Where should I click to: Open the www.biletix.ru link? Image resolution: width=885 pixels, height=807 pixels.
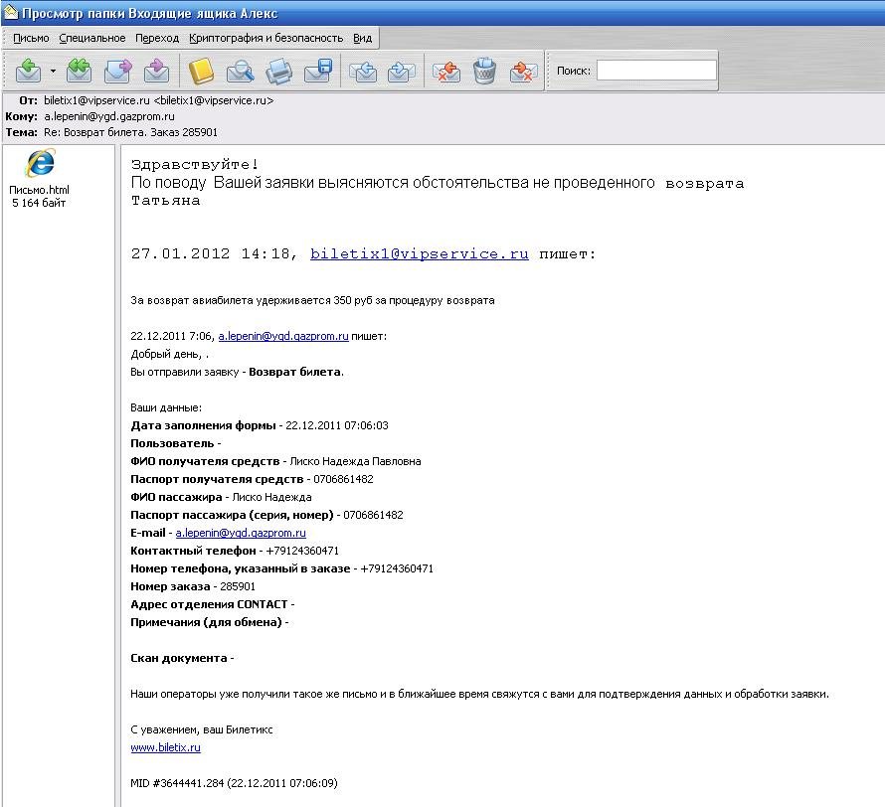pyautogui.click(x=165, y=747)
